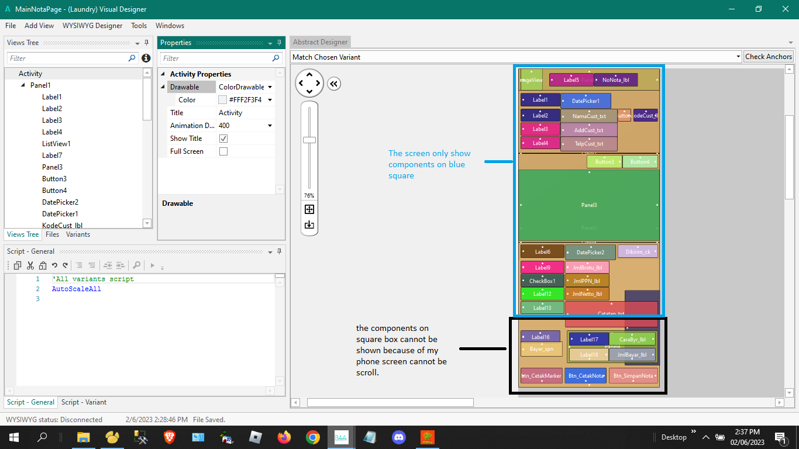Screen dimensions: 799x449
Task: Uncheck the Show Title checkbox
Action: pyautogui.click(x=223, y=139)
